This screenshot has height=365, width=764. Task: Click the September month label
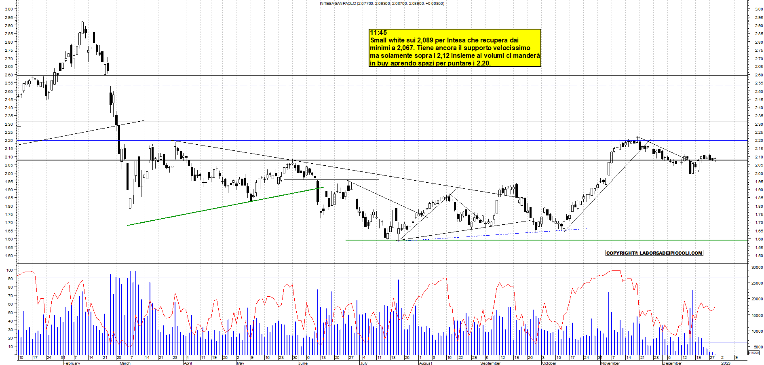click(x=490, y=363)
